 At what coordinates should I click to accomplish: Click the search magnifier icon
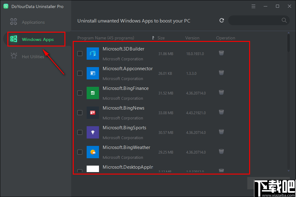(x=283, y=20)
